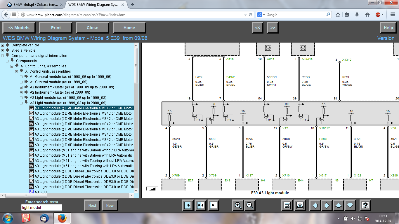Click the >> next page button
The image size is (399, 224).
pyautogui.click(x=273, y=28)
